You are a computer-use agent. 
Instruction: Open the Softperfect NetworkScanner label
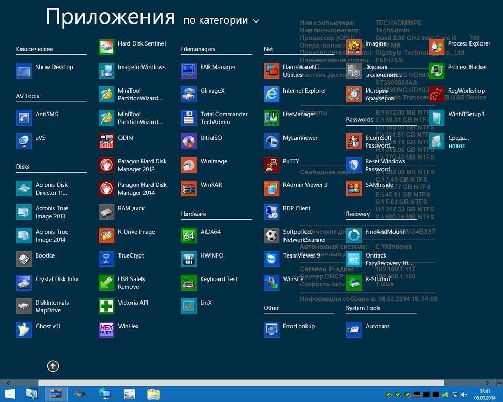point(304,236)
